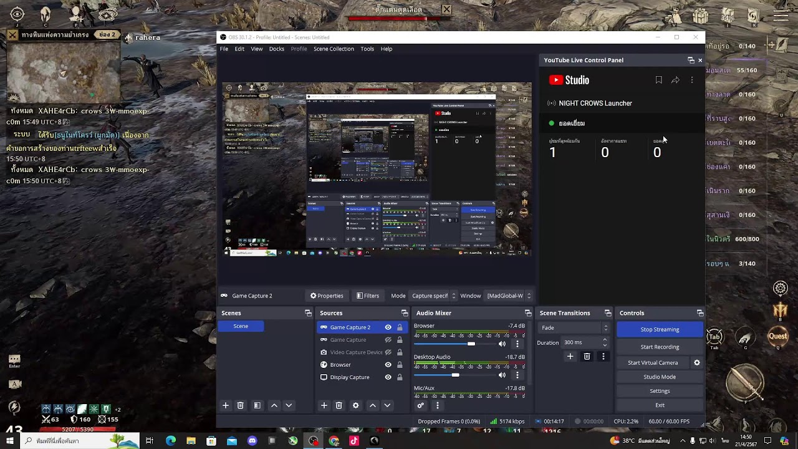Open View menu in OBS

coord(256,49)
